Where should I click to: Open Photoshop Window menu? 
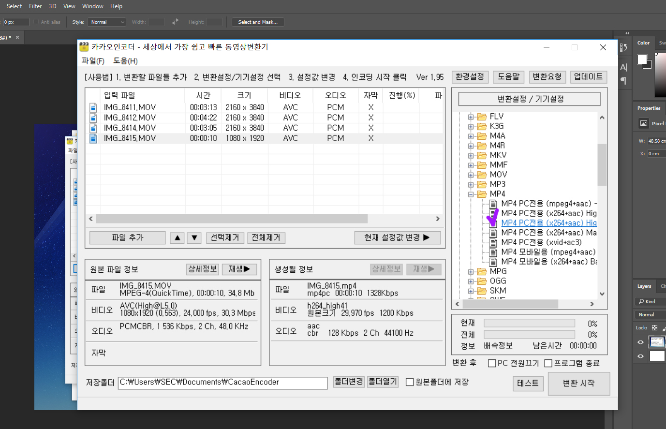(93, 6)
